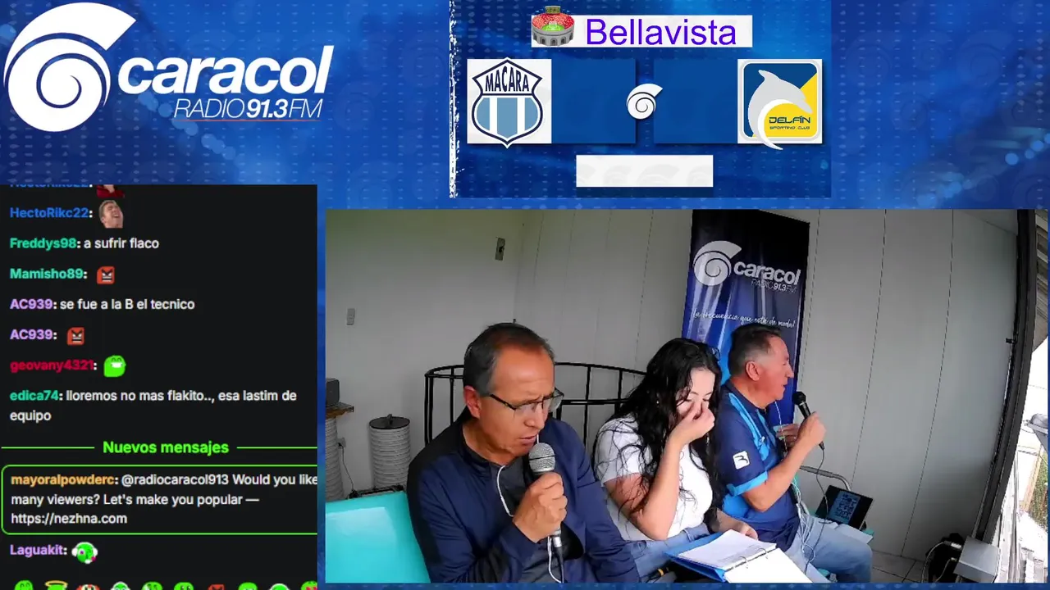Open edica74's chat profile

point(34,396)
